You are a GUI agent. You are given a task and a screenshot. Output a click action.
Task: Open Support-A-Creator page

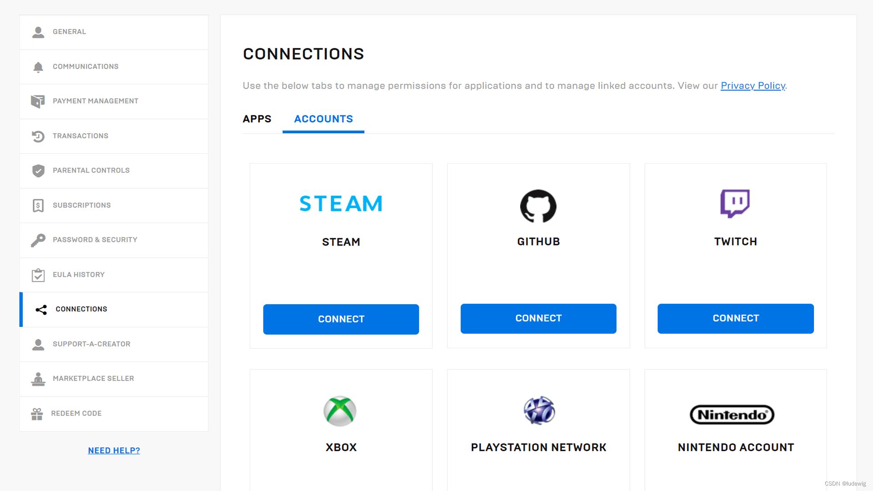click(x=114, y=344)
